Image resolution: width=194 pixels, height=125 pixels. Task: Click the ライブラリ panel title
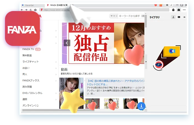tap(154, 17)
